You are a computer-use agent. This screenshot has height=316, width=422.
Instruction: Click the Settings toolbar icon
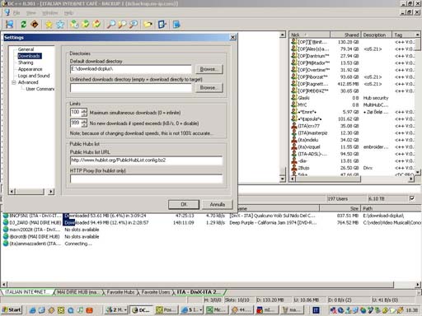[162, 25]
